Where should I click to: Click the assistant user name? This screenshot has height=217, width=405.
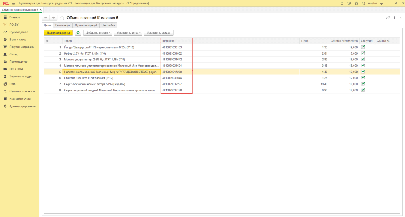pyautogui.click(x=373, y=3)
